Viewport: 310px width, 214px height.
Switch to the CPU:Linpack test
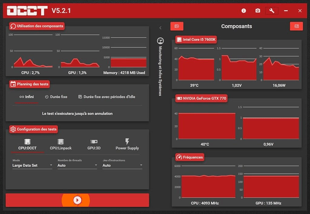(60, 144)
